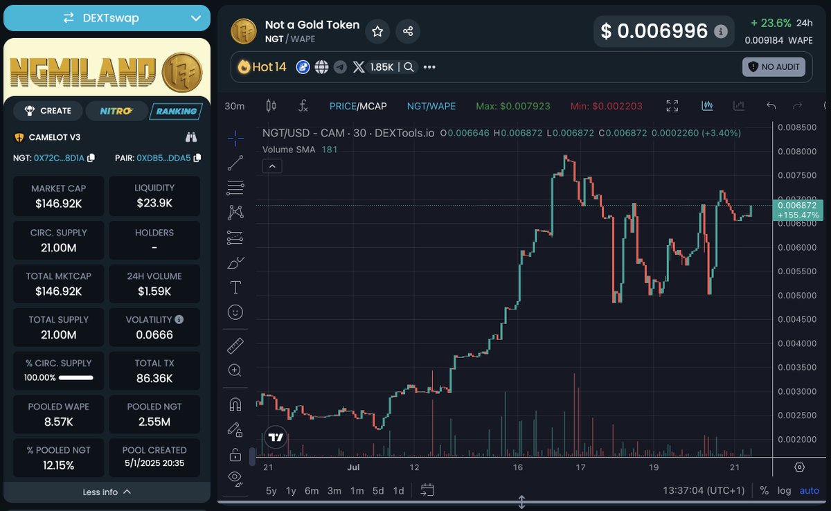Open the token website globe icon

point(321,67)
